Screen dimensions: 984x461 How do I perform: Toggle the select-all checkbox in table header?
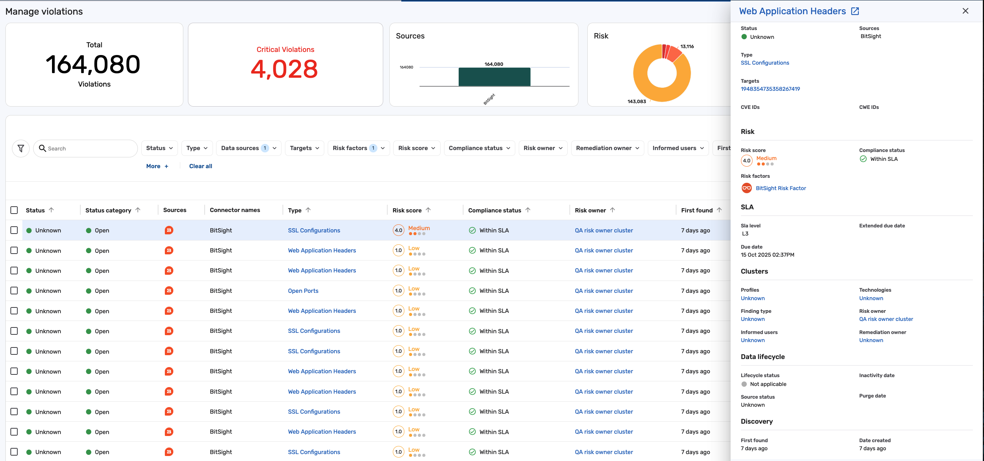14,210
